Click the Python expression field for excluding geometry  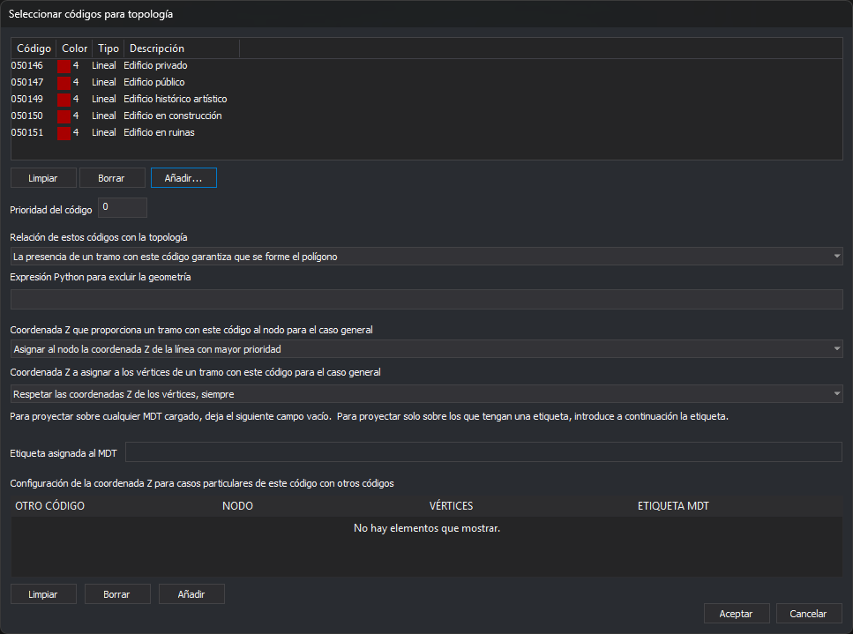pos(427,300)
